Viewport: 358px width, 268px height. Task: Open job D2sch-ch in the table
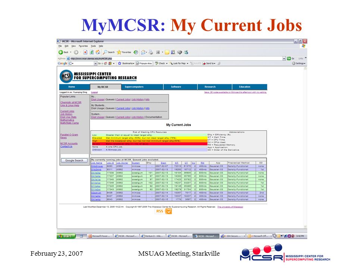click(x=96, y=193)
